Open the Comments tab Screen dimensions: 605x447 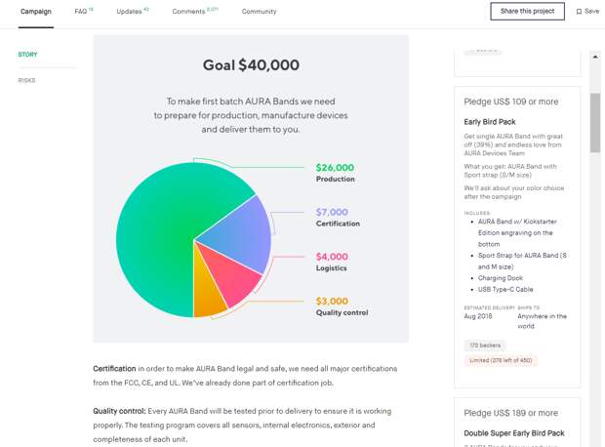190,12
